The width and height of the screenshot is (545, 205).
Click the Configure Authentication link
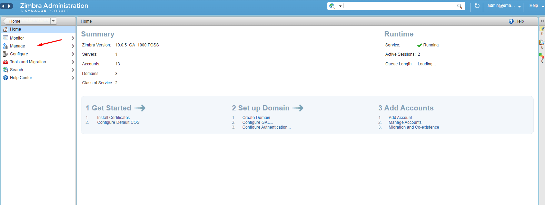pos(266,127)
